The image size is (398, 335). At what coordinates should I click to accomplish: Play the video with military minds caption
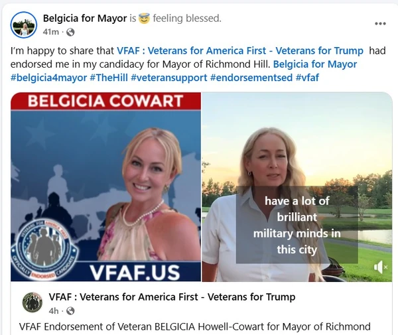297,187
